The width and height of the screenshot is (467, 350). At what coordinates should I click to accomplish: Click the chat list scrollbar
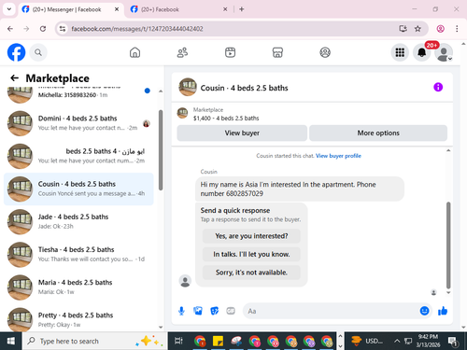(x=161, y=149)
